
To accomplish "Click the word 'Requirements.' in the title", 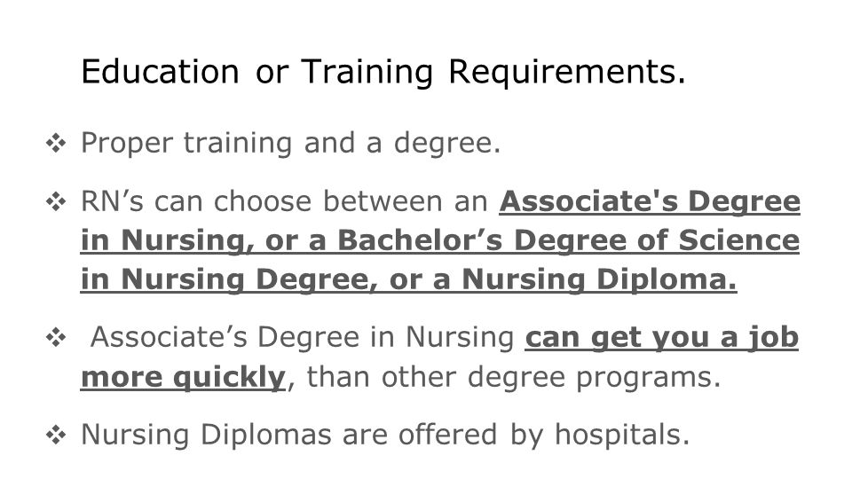I will point(567,73).
